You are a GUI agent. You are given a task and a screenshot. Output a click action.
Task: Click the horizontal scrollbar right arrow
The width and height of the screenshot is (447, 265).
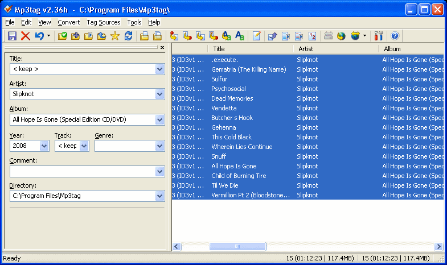pos(438,246)
